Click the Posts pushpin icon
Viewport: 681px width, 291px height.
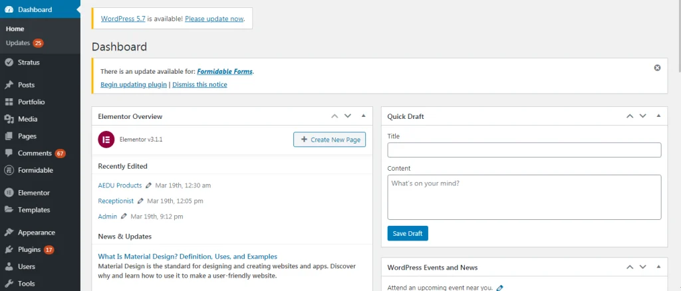coord(9,85)
